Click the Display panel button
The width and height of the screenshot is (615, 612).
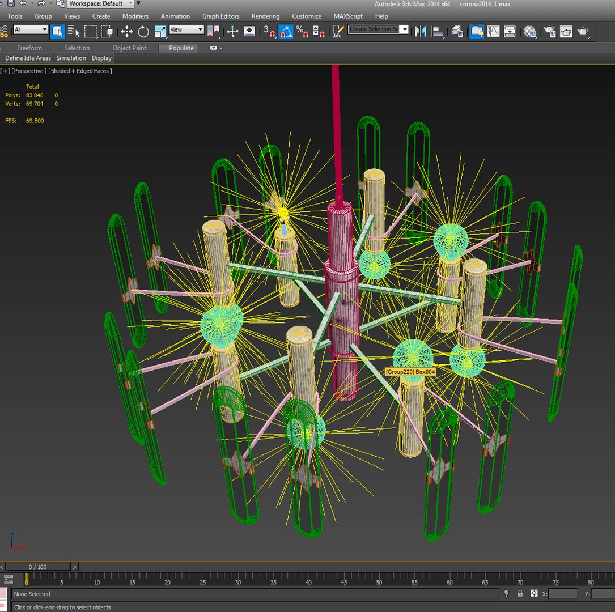click(x=101, y=58)
